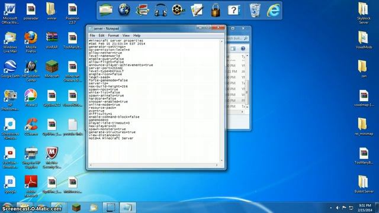This screenshot has height=213, width=379.
Task: Switch to Notepad via its taskbar button
Action: pyautogui.click(x=128, y=208)
